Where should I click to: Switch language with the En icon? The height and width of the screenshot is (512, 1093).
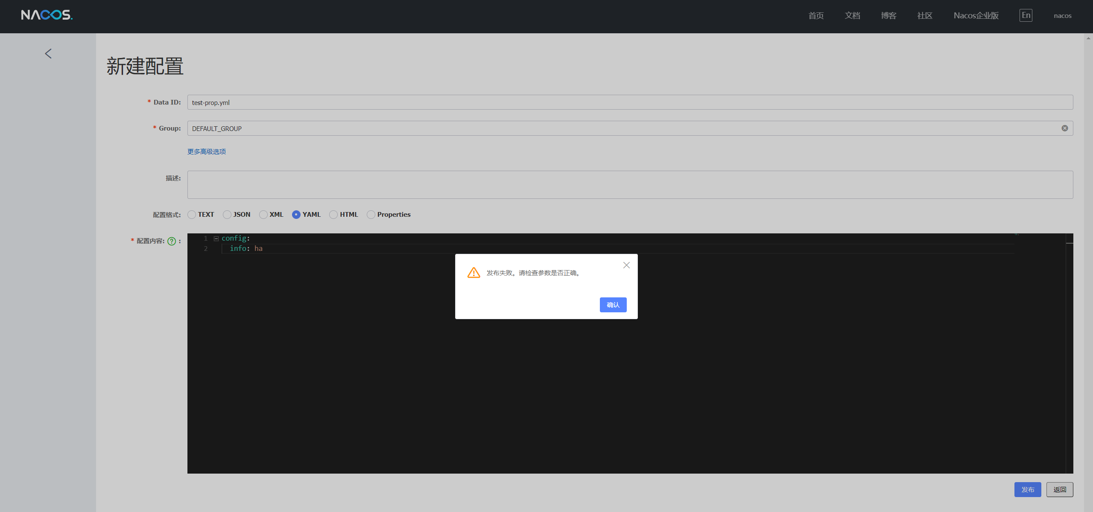coord(1026,15)
